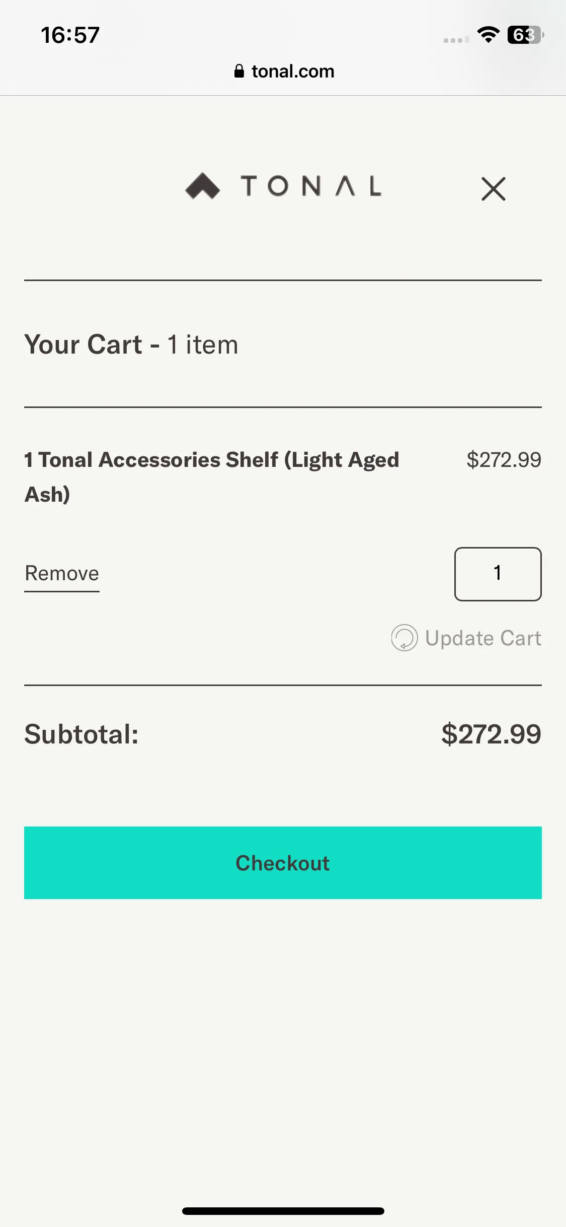Screen dimensions: 566x1227
Task: Tap the home indicator bar at bottom
Action: (x=283, y=1211)
